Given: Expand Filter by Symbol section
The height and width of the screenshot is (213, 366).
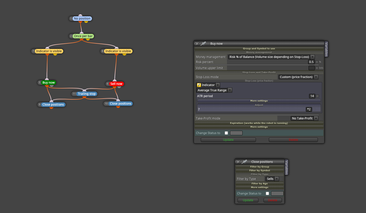Looking at the screenshot, I should (260, 171).
